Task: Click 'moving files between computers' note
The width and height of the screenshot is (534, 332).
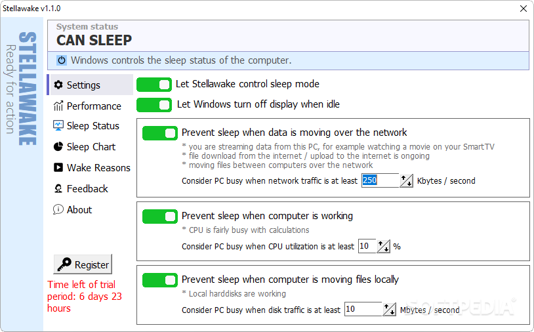Action: pyautogui.click(x=277, y=165)
